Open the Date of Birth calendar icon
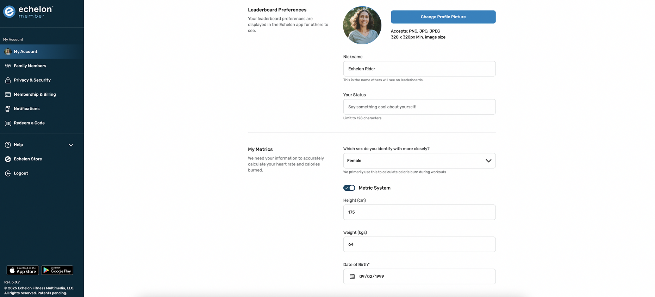The height and width of the screenshot is (297, 655). point(352,277)
